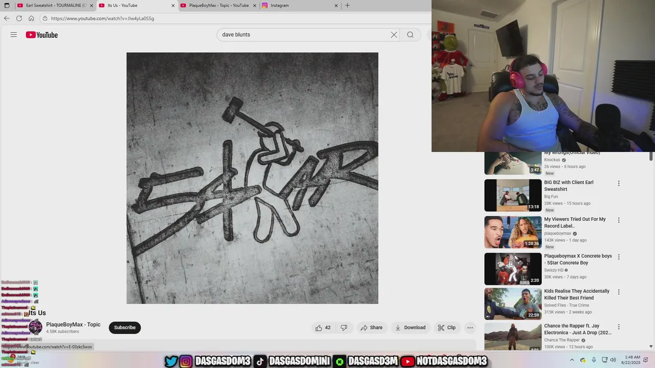Open 'Plaqueboymax X Concrete boys' video title
The width and height of the screenshot is (655, 368).
[x=578, y=259]
